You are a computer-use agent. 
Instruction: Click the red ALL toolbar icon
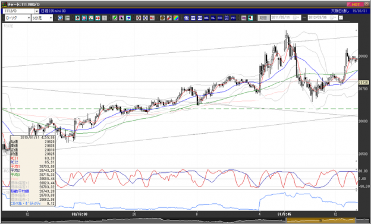click(152, 18)
